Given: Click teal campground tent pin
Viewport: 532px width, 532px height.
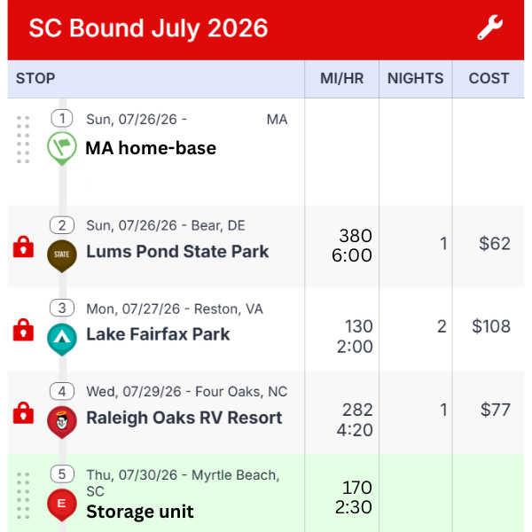Looking at the screenshot, I should (62, 340).
